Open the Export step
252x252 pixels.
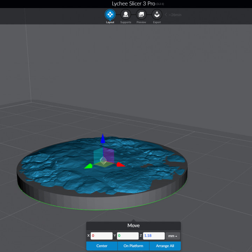(x=157, y=15)
